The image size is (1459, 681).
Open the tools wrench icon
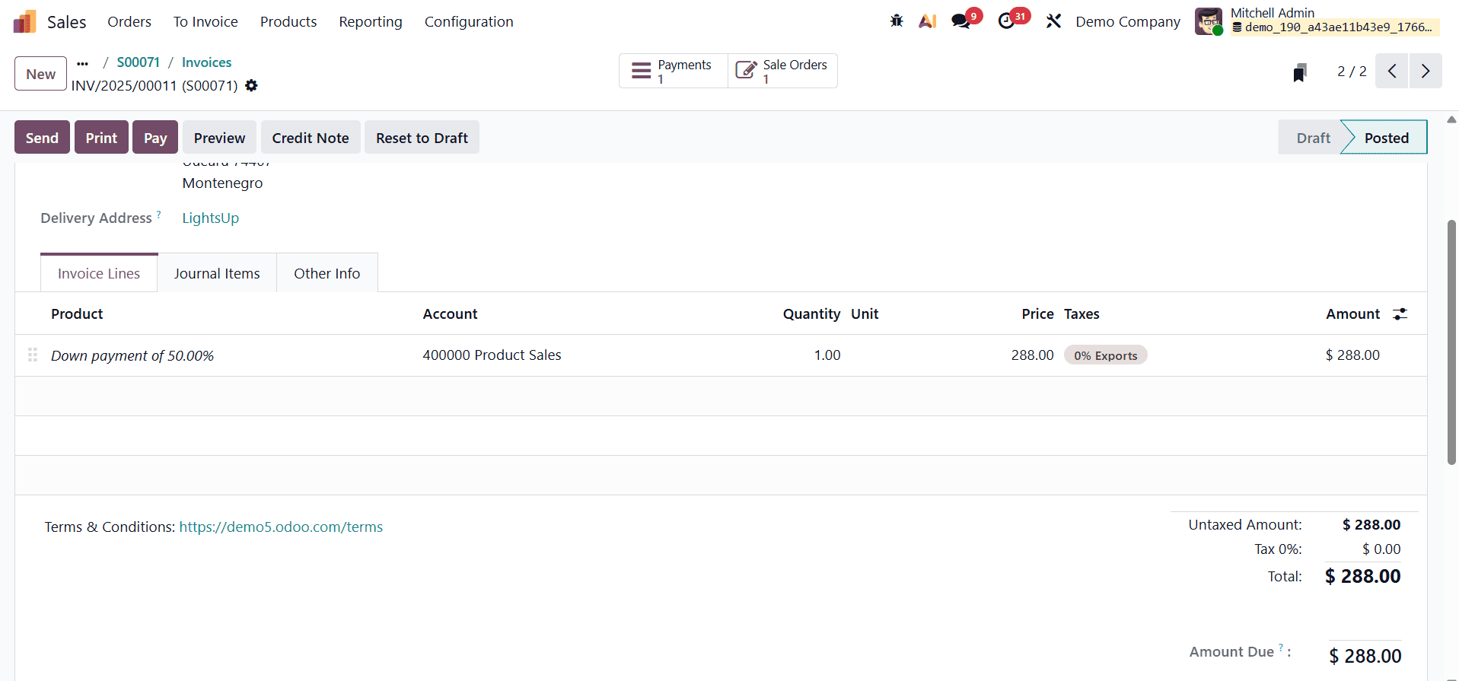[1053, 21]
